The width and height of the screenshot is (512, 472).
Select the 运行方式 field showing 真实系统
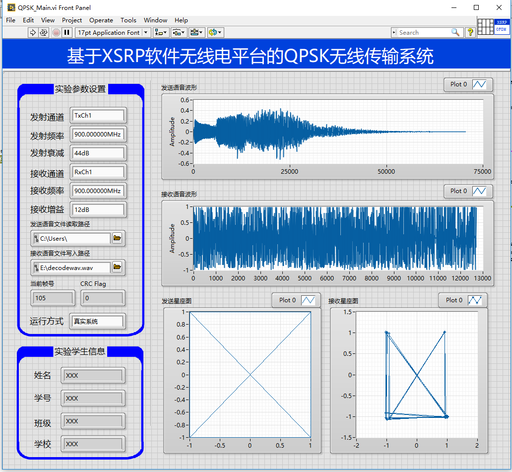(97, 322)
